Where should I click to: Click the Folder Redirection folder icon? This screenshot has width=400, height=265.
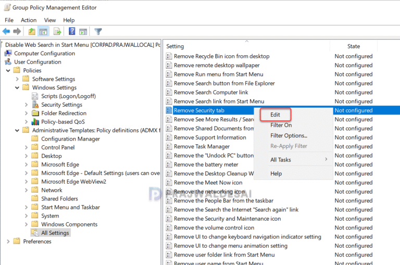pyautogui.click(x=35, y=113)
